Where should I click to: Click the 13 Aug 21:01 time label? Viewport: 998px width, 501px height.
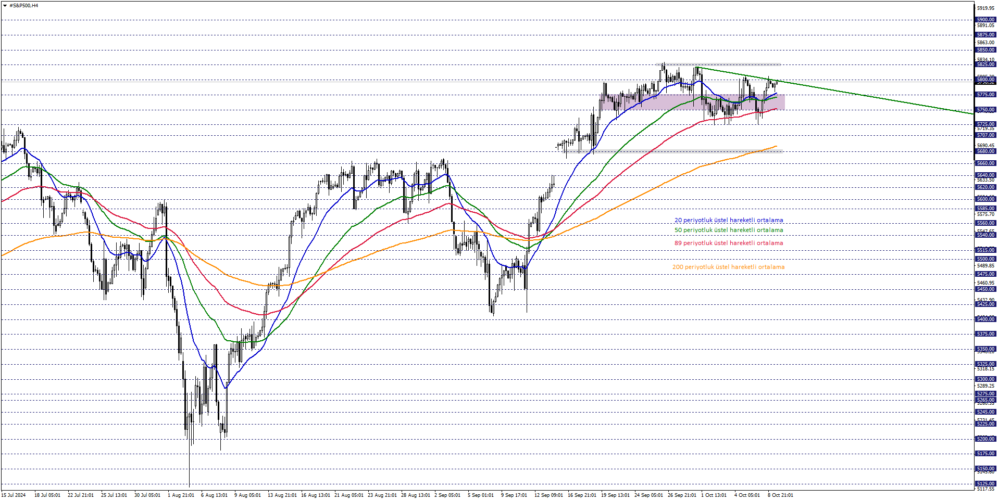pos(282,495)
